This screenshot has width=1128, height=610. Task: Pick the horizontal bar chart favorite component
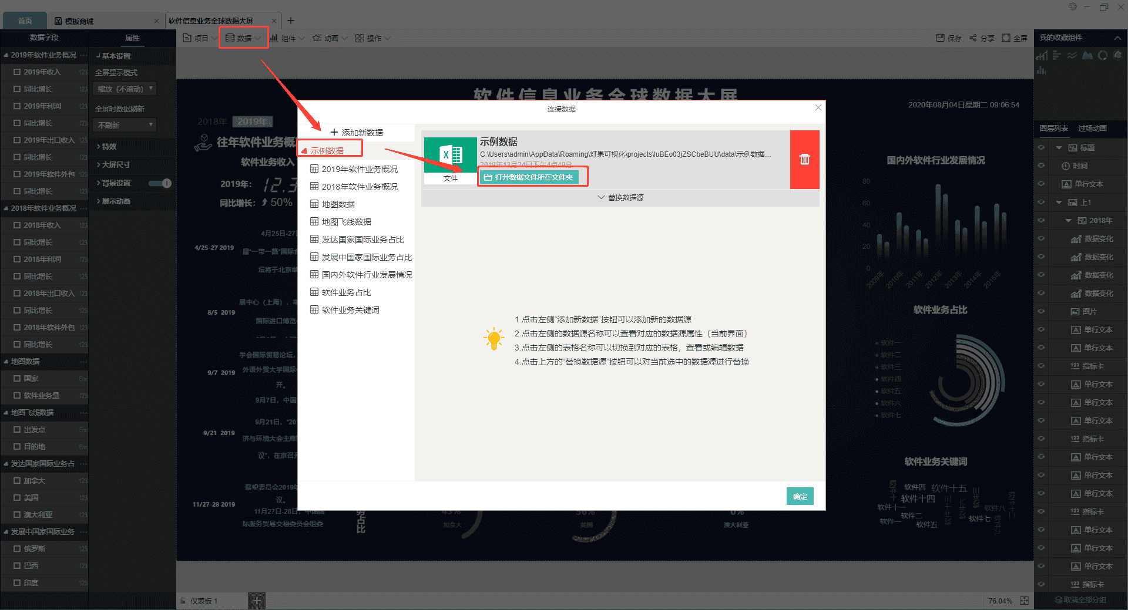point(1057,55)
